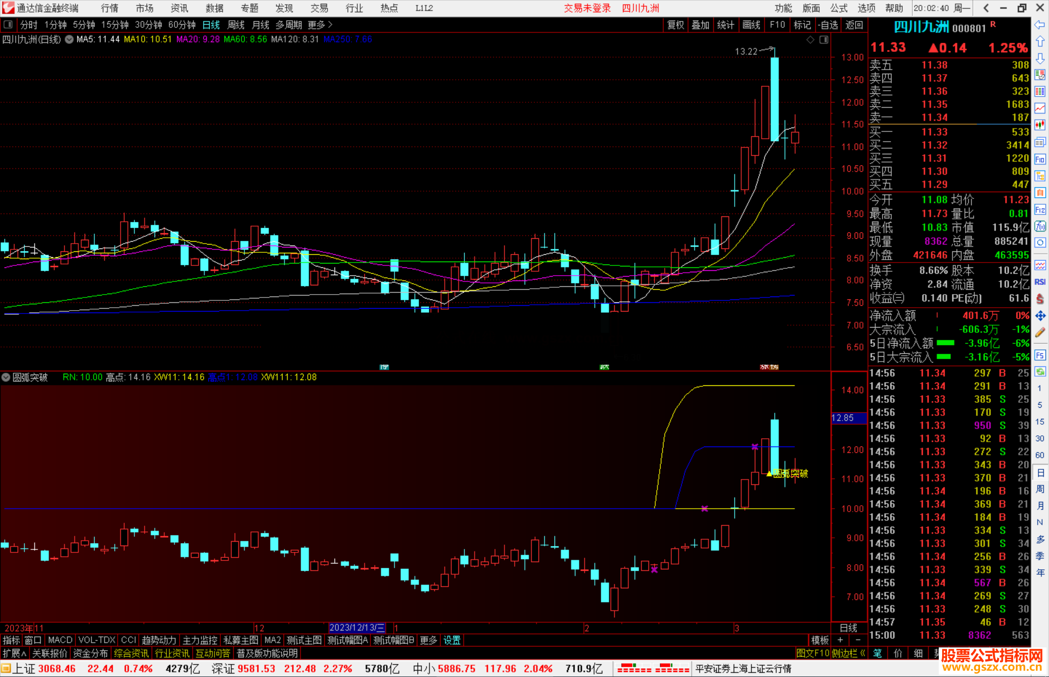Click the four-way move arrows icon
The width and height of the screenshot is (1049, 677).
(x=1040, y=316)
